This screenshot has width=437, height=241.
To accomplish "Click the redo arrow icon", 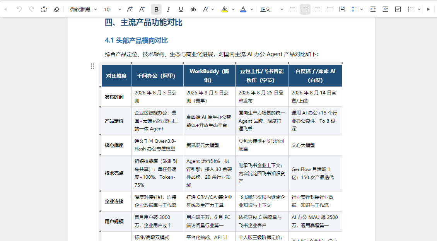I will tap(31, 9).
